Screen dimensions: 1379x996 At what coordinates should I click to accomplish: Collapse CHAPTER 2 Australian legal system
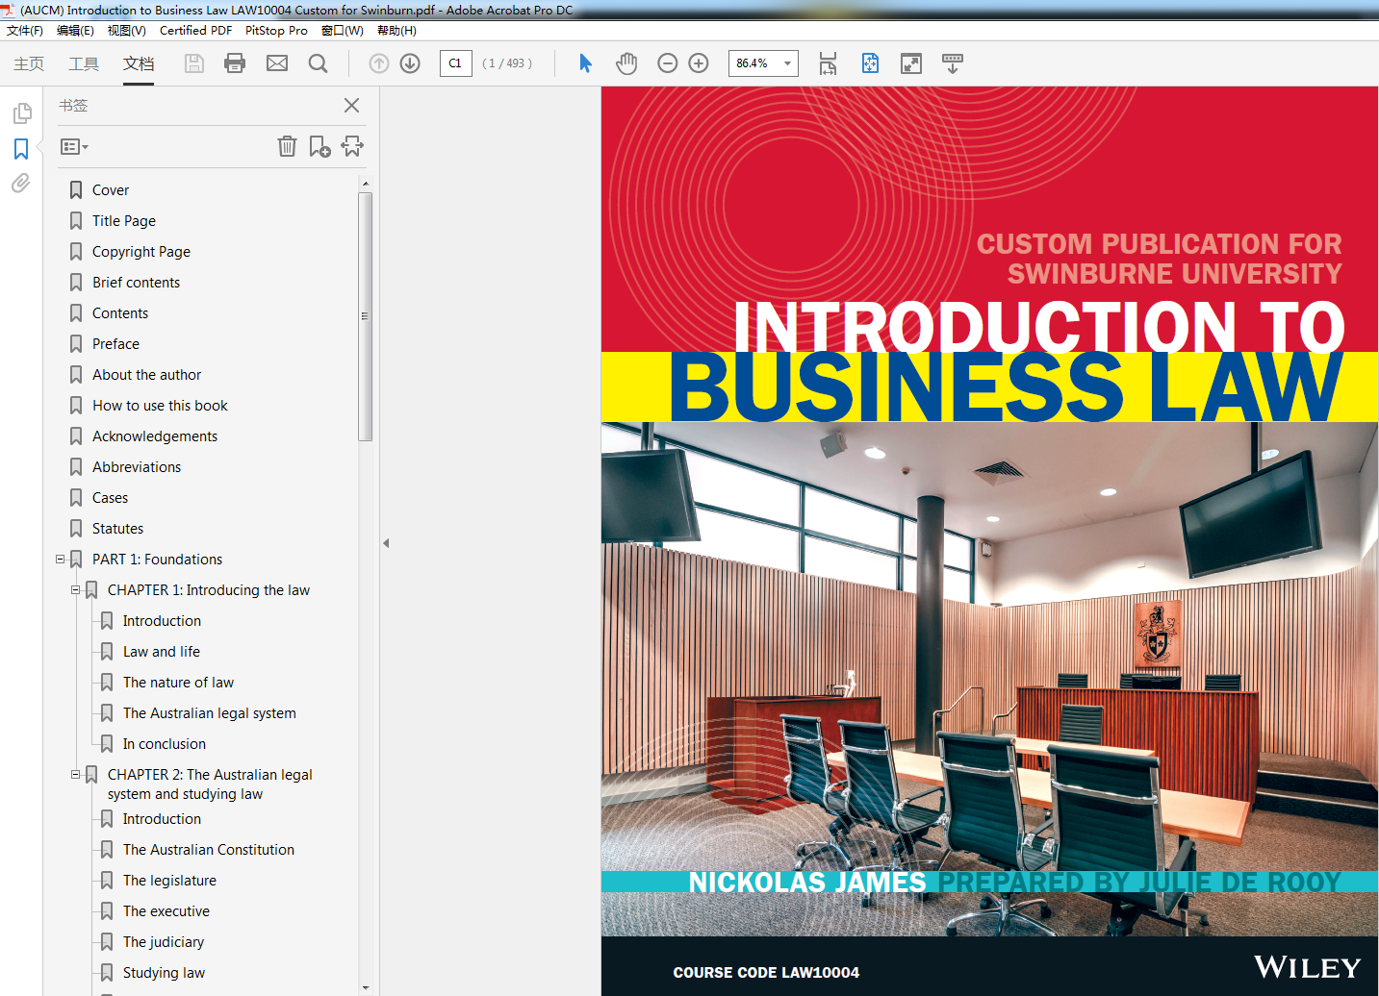coord(75,774)
